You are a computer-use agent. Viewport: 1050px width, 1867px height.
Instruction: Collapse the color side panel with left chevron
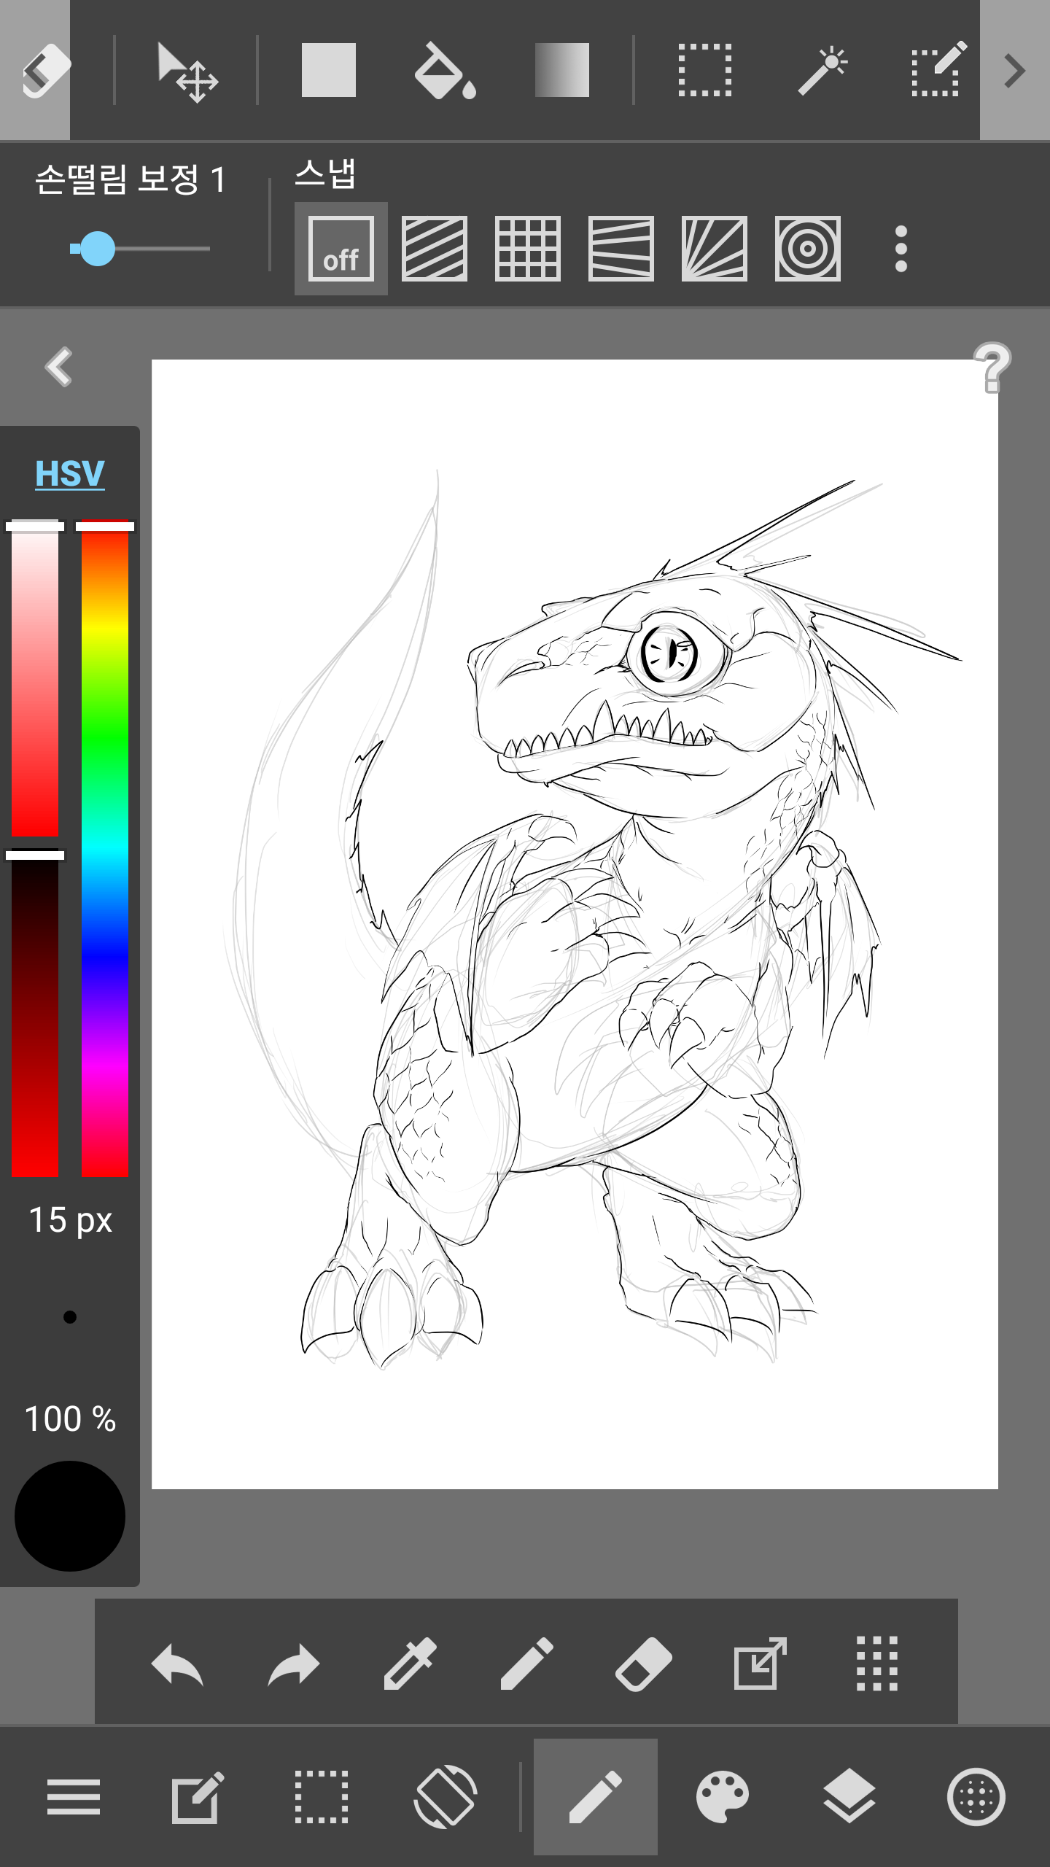(x=58, y=366)
